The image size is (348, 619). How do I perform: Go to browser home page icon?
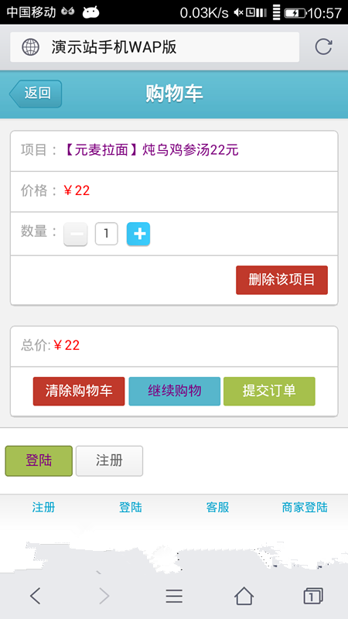coord(244,596)
